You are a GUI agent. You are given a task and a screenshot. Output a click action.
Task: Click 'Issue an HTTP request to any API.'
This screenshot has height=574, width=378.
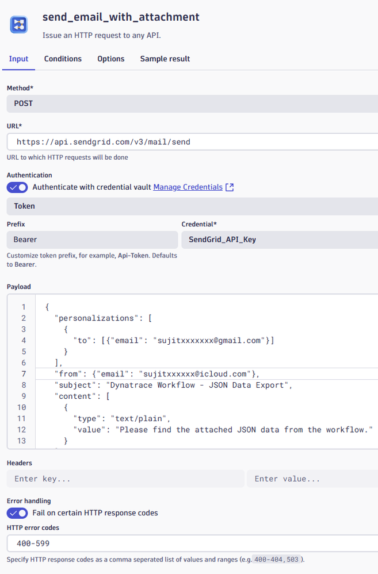point(102,36)
